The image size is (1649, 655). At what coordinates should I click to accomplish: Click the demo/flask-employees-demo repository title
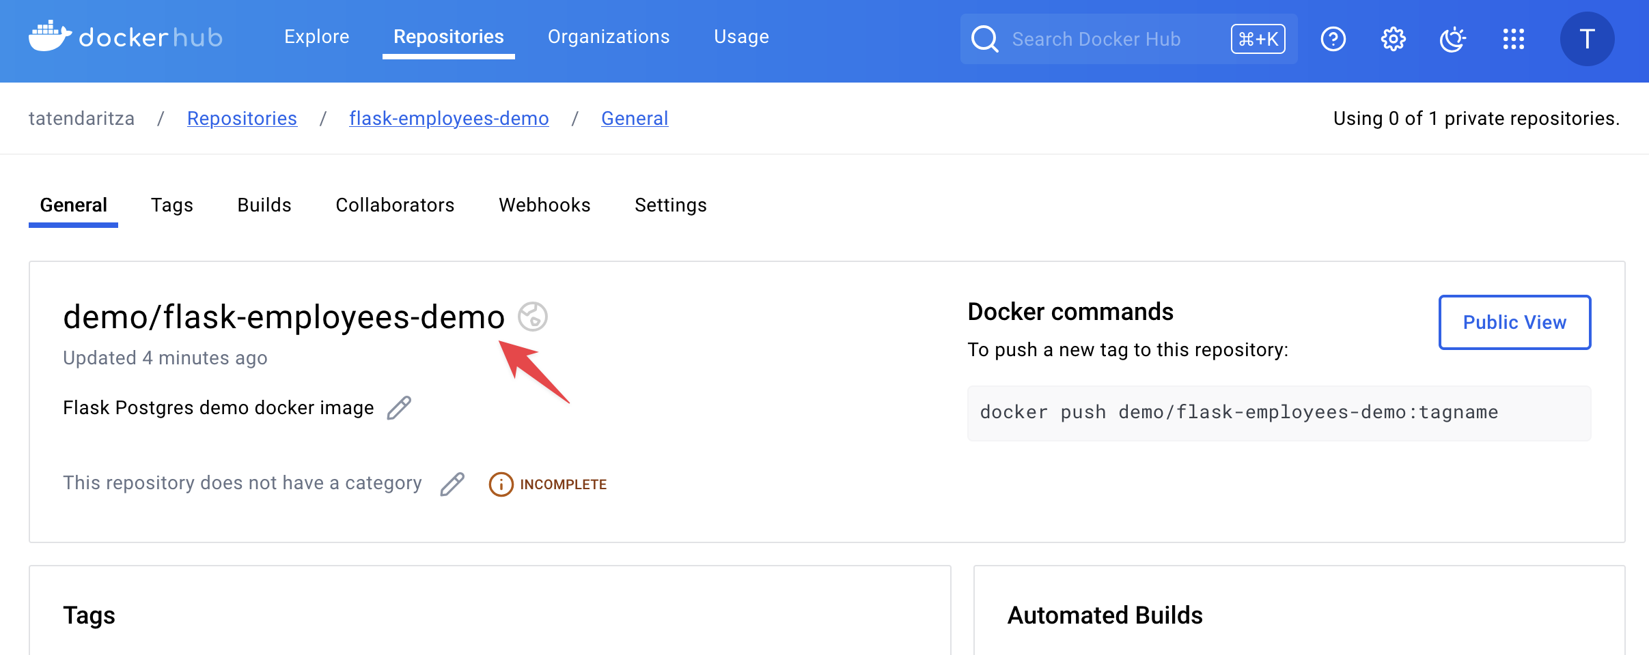(x=283, y=317)
